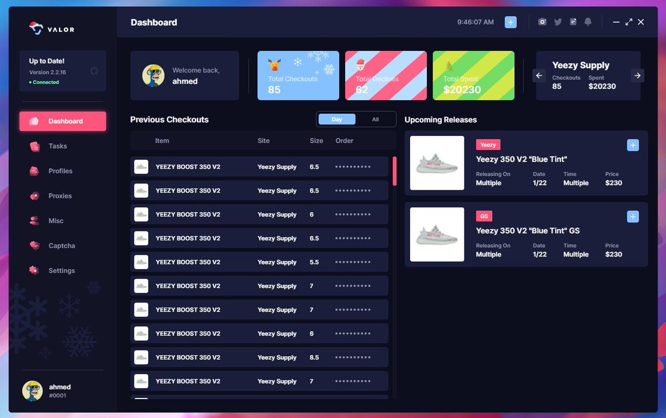The width and height of the screenshot is (666, 418).
Task: Switch checkouts filter to All
Action: [375, 119]
